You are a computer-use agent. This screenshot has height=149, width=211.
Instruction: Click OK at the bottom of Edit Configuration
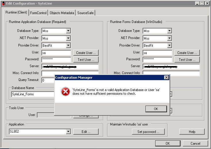coord(168,143)
